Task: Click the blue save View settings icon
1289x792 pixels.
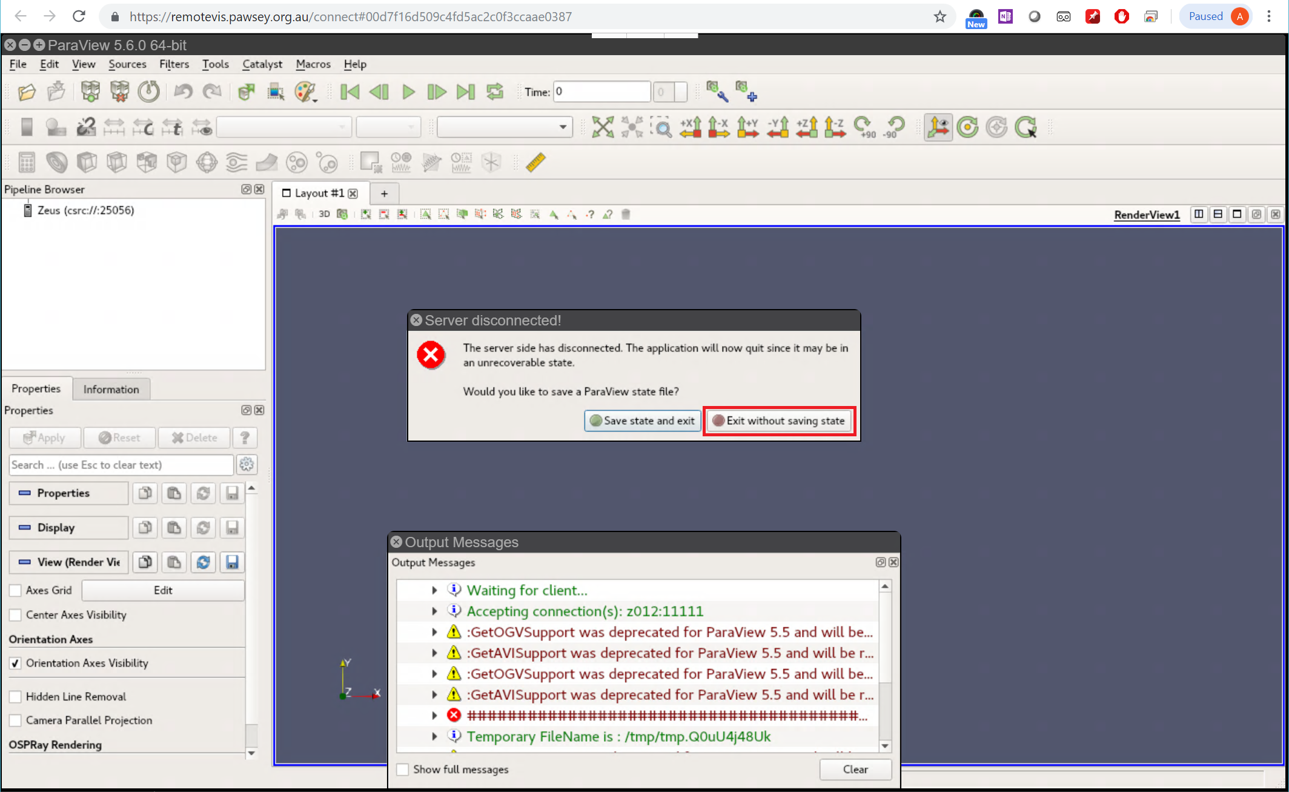Action: click(x=232, y=562)
